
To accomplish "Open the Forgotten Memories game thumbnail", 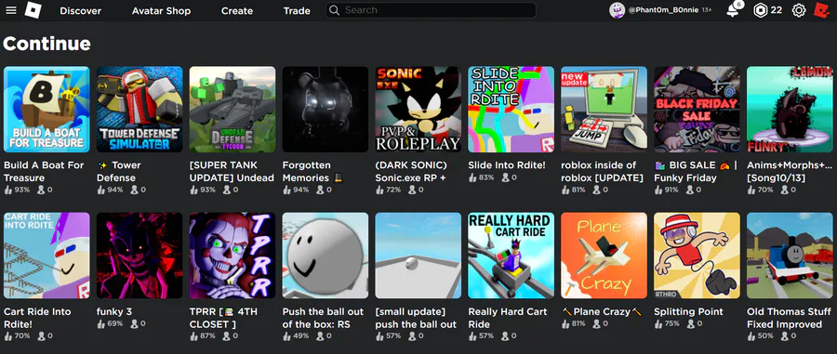I will pos(325,110).
